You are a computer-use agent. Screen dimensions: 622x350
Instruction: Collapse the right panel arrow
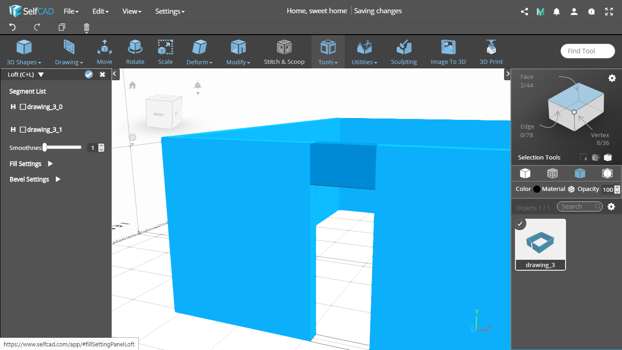507,73
